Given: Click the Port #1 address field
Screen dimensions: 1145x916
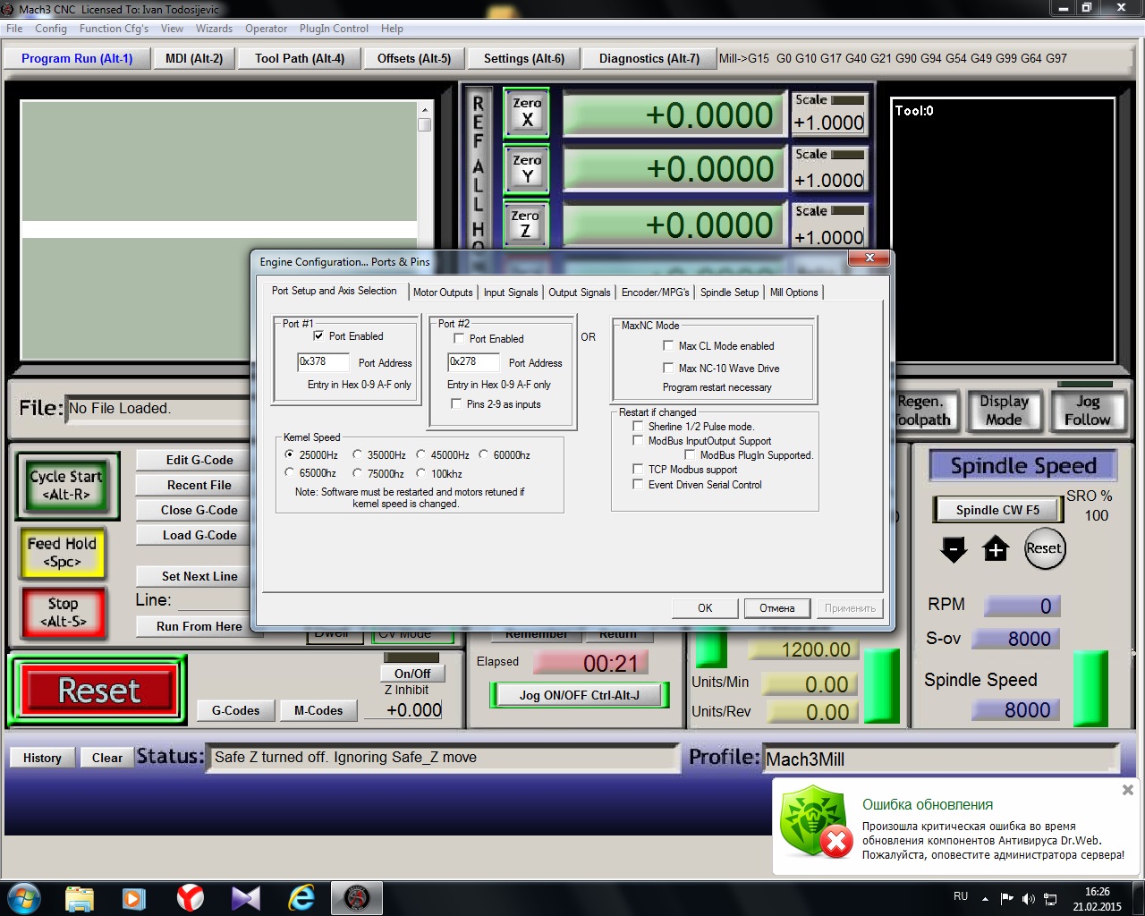Looking at the screenshot, I should click(x=323, y=362).
